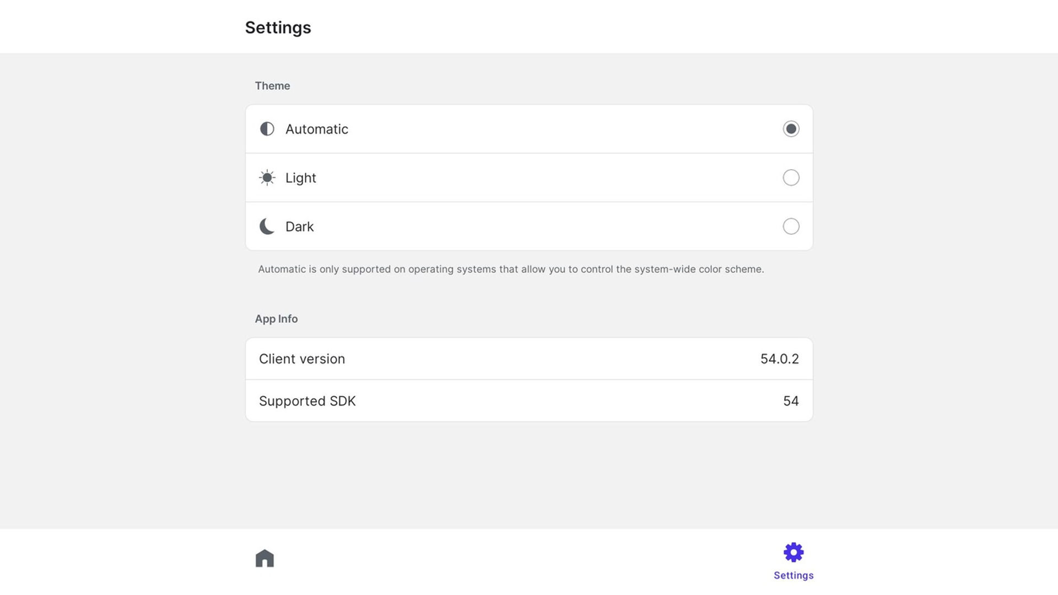Image resolution: width=1058 pixels, height=595 pixels.
Task: Click the Settings tab label
Action: coord(793,575)
